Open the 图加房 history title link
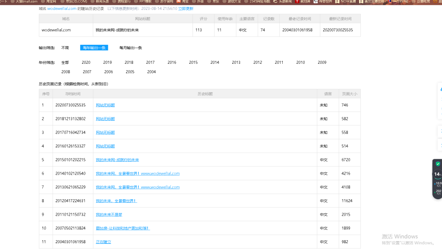442x251 pixels. pyautogui.click(x=123, y=228)
